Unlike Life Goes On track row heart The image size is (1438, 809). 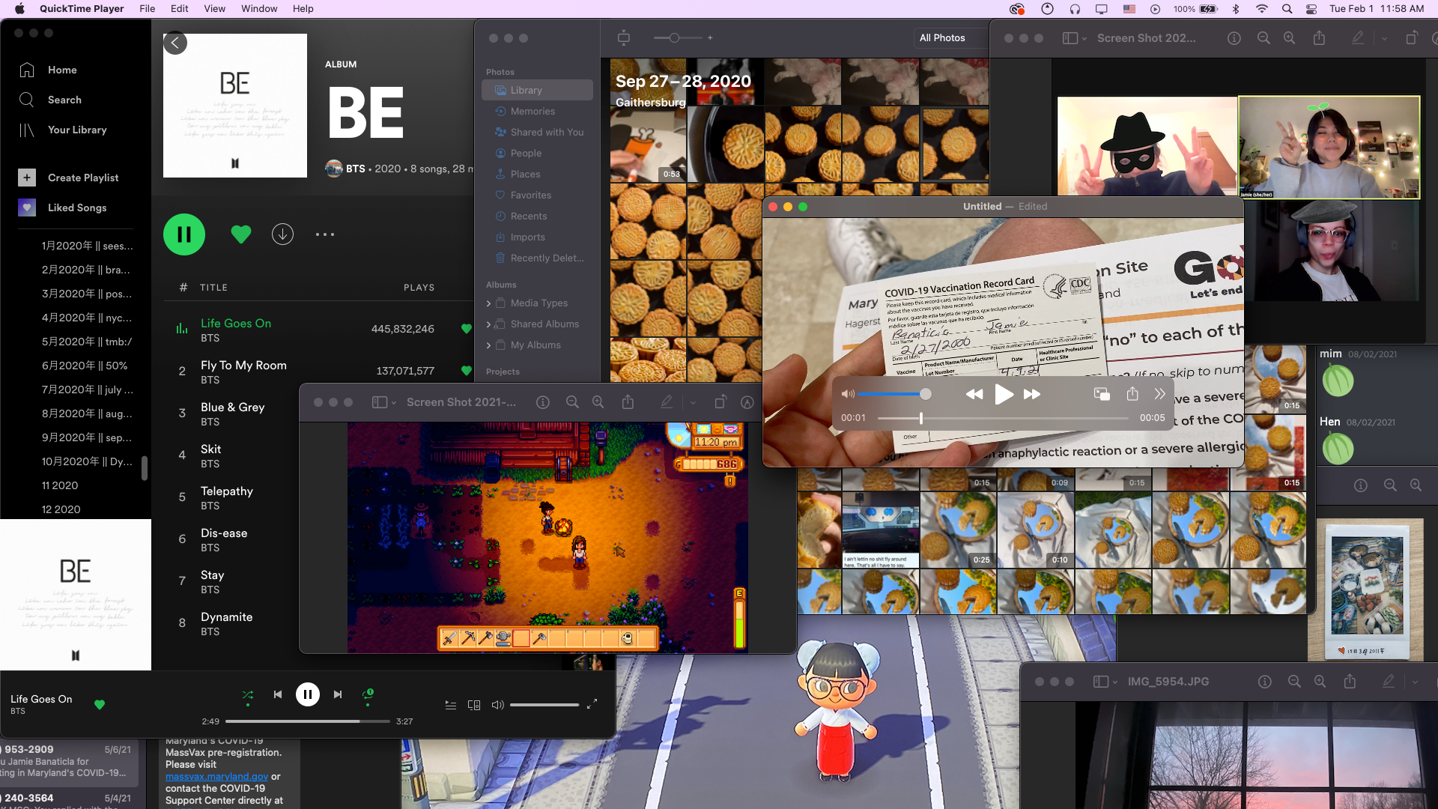click(x=467, y=329)
